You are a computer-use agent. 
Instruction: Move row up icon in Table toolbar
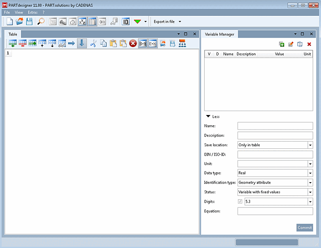42,43
